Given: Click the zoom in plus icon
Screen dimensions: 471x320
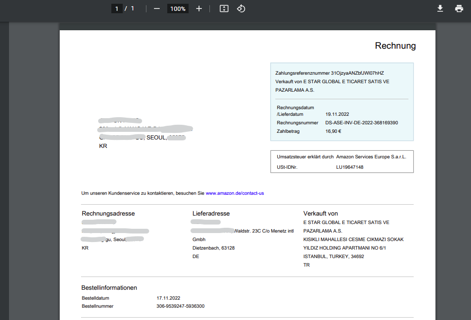Looking at the screenshot, I should click(x=199, y=9).
